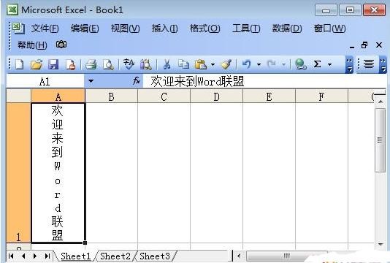Image resolution: width=390 pixels, height=263 pixels.
Task: Undo the last action
Action: pyautogui.click(x=246, y=64)
